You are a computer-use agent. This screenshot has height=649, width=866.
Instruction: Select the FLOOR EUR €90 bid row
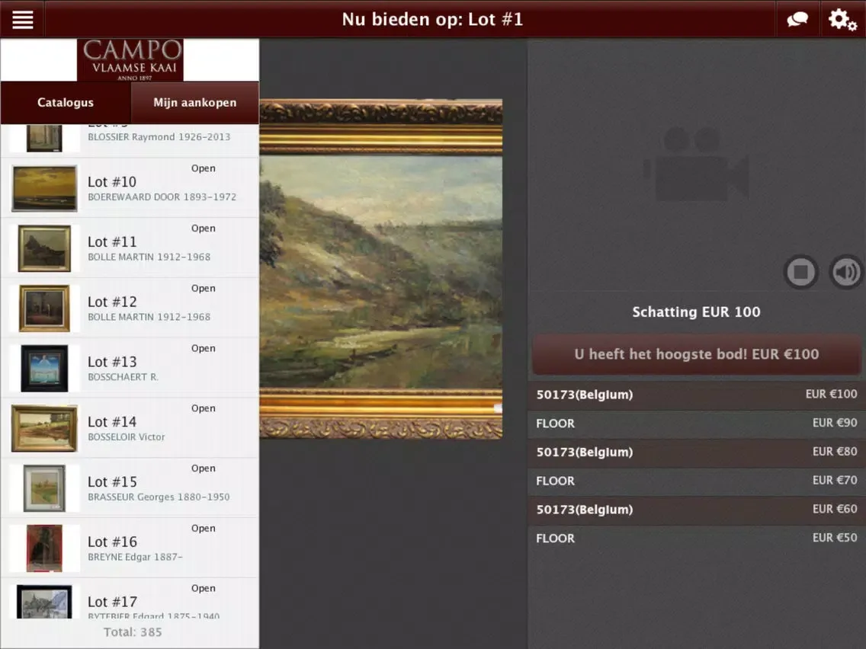pos(697,424)
